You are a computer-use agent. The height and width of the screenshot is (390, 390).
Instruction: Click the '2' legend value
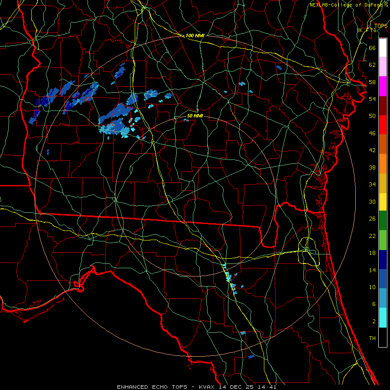374,322
